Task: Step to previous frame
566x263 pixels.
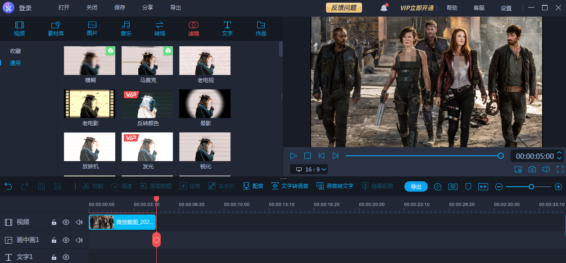Action: pyautogui.click(x=321, y=156)
